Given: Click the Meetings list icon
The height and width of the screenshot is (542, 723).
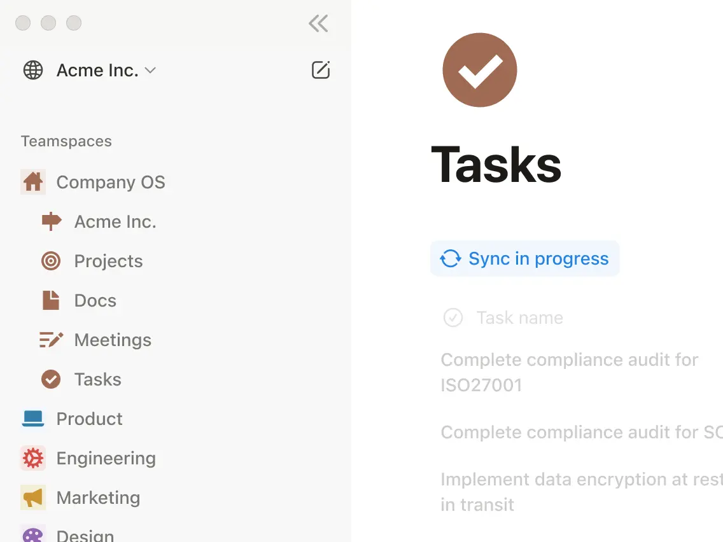Looking at the screenshot, I should [x=50, y=340].
